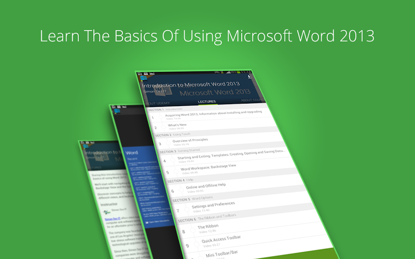Click the 'Video 05:27' duration under Quick Access Toolbar
The width and height of the screenshot is (415, 259).
(212, 246)
